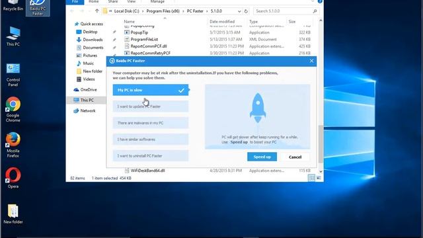This screenshot has width=423, height=238.
Task: Expand the chevron after Program Files (x86) in the path
Action: tap(183, 11)
